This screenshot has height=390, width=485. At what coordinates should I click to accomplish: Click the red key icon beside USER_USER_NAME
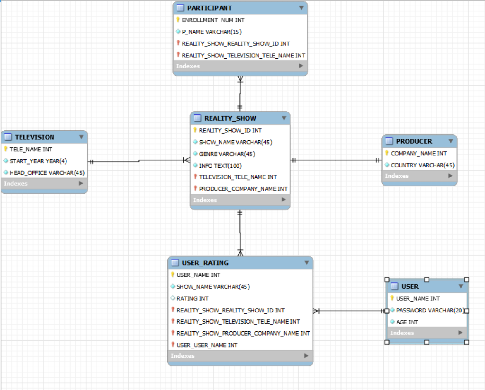173,345
